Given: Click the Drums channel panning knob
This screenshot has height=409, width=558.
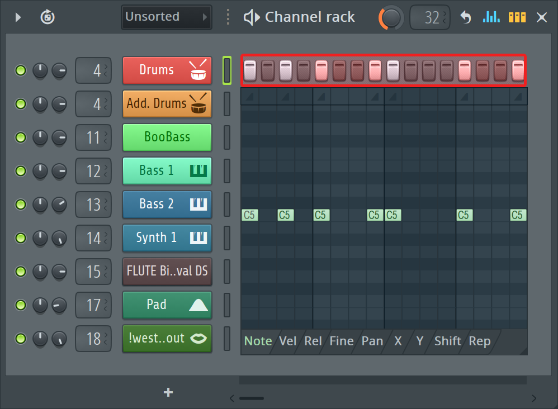Looking at the screenshot, I should (40, 70).
